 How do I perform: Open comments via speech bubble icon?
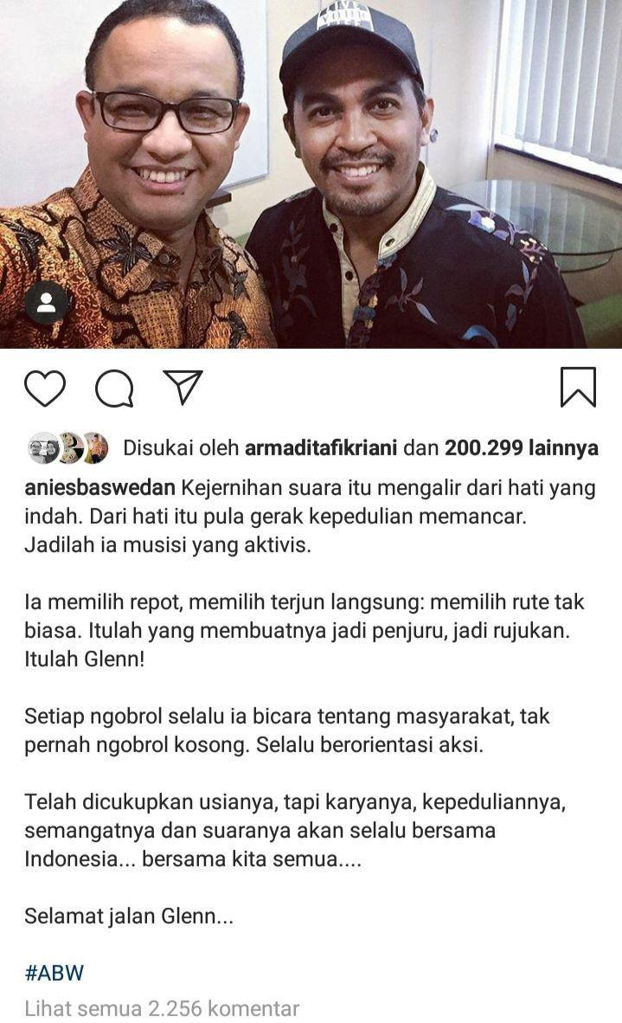[x=115, y=389]
